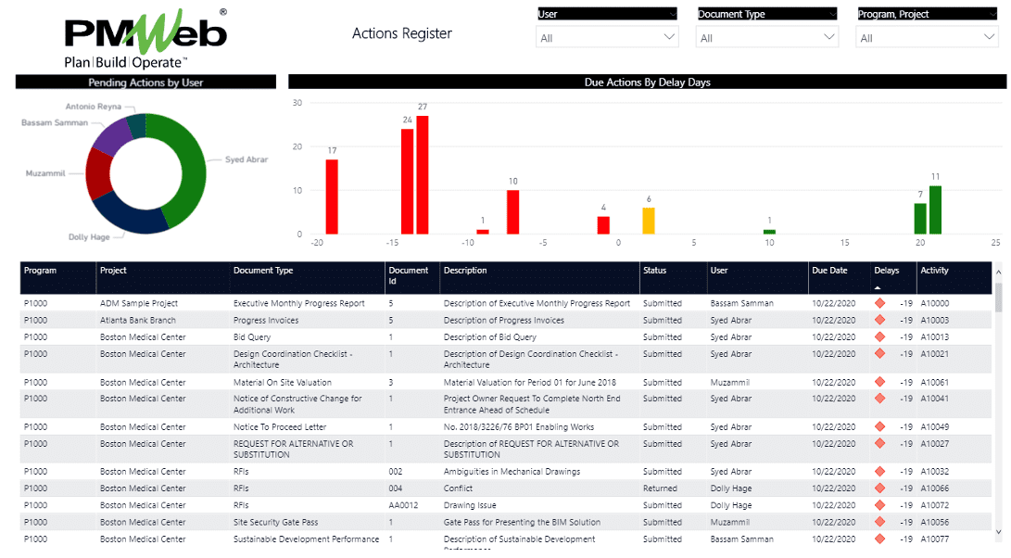1011x558 pixels.
Task: Click red delay diamond for activity A10003
Action: 879,321
